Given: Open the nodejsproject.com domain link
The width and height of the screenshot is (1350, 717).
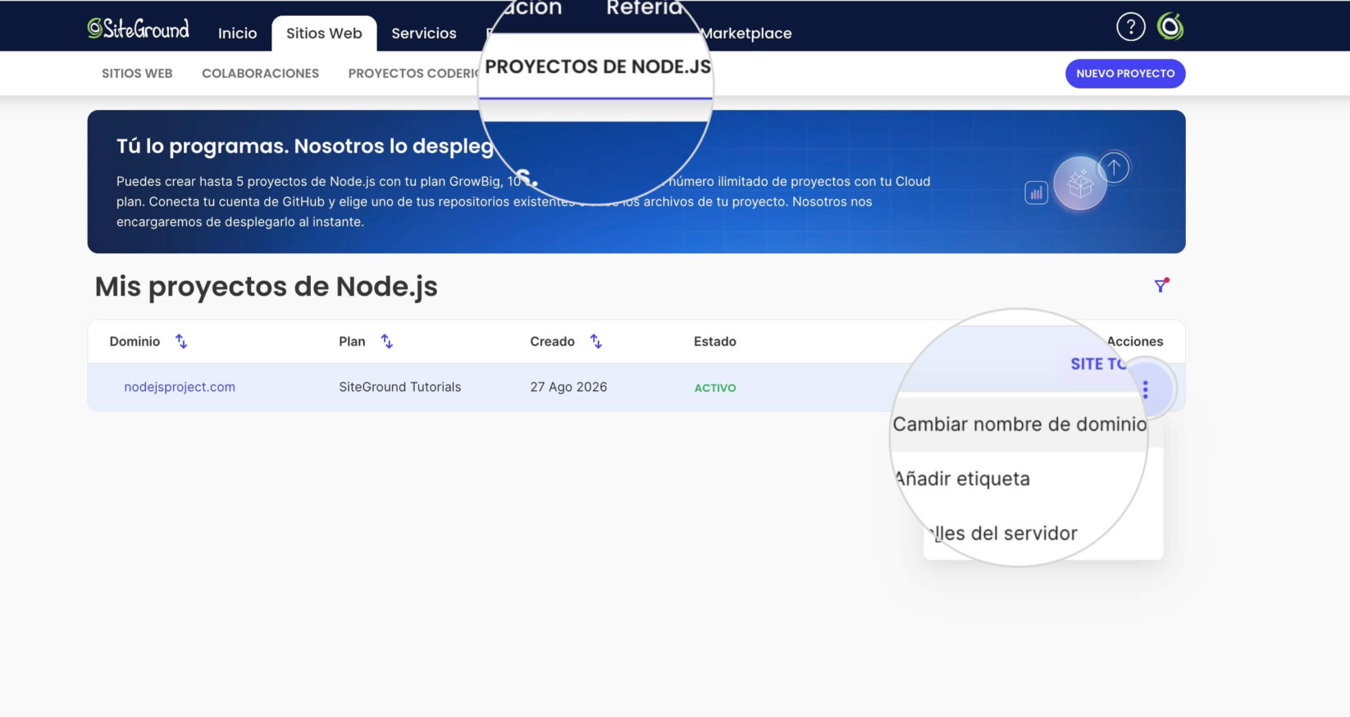Looking at the screenshot, I should pos(180,387).
